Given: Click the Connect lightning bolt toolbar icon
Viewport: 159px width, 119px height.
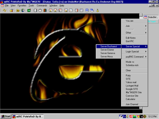Looking at the screenshot, I should pos(5,10).
